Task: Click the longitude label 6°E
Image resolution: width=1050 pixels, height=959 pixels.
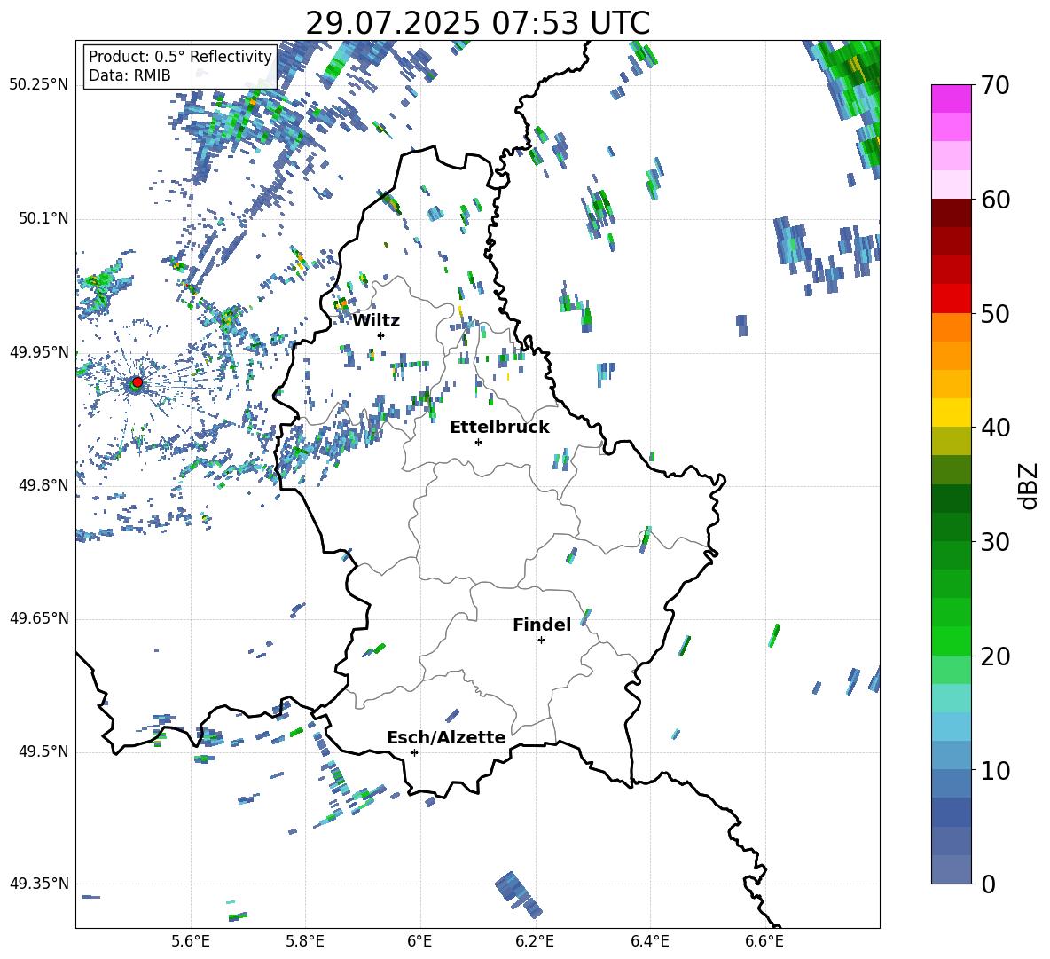Action: 419,941
